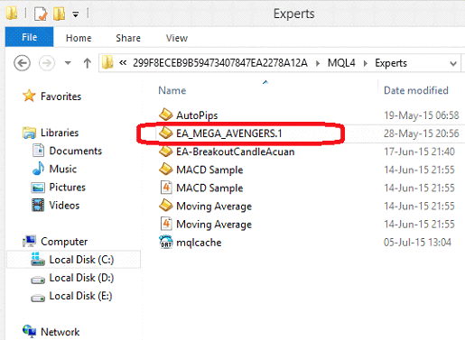Image resolution: width=465 pixels, height=340 pixels.
Task: Click the Network globe icon
Action: (30, 331)
